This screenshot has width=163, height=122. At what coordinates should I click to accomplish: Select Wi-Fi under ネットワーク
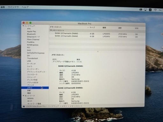30,101
